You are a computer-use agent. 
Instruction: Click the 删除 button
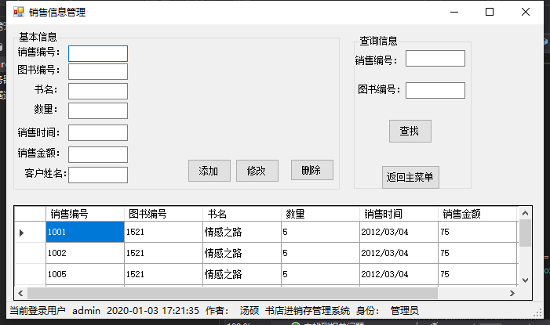(312, 170)
